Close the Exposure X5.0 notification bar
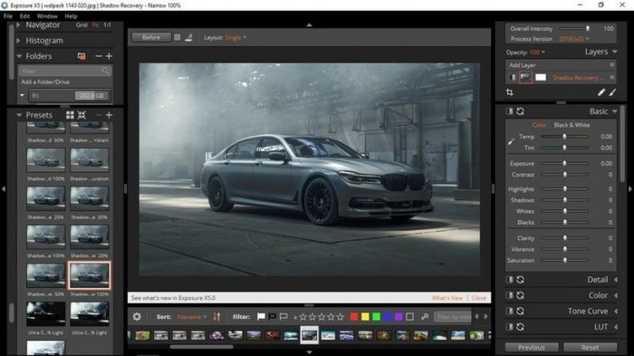 point(479,298)
